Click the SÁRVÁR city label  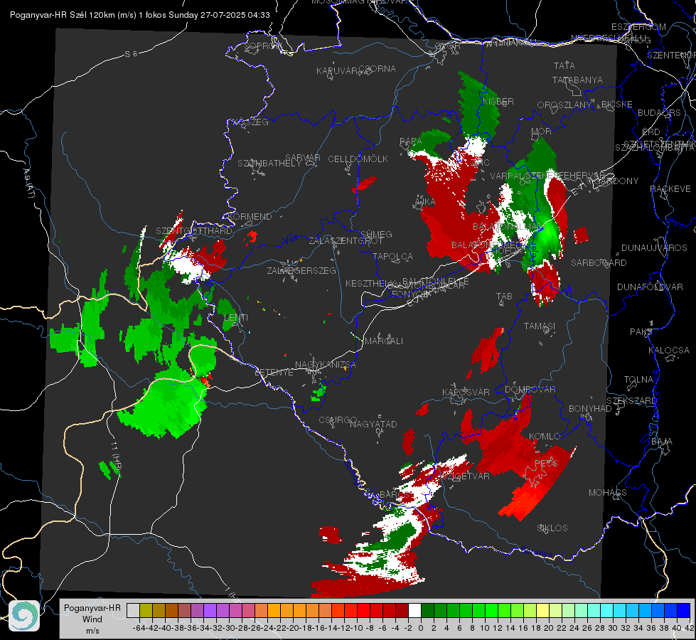303,157
